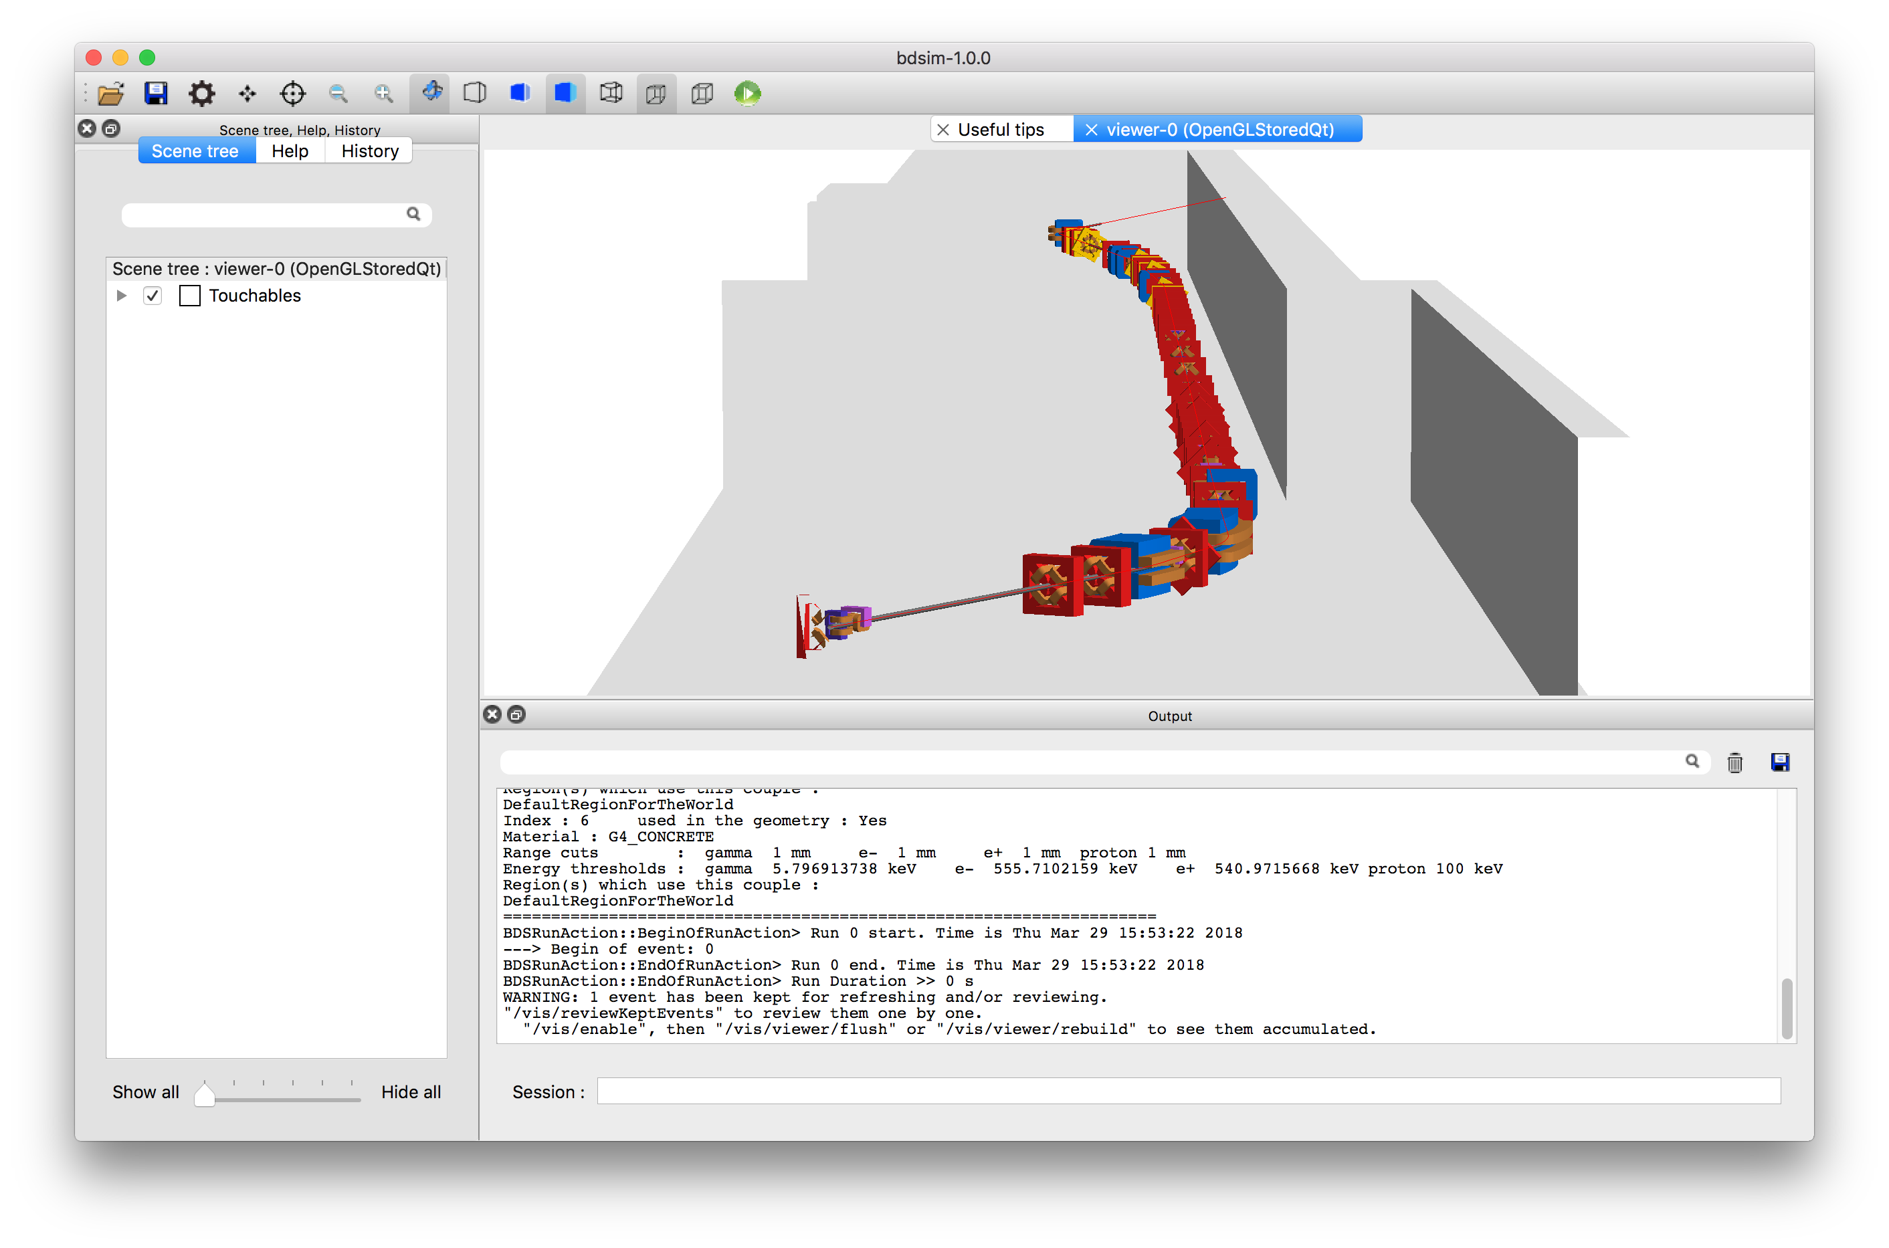Click the 3D beamline viewer canvas
The image size is (1889, 1248).
[x=1147, y=422]
